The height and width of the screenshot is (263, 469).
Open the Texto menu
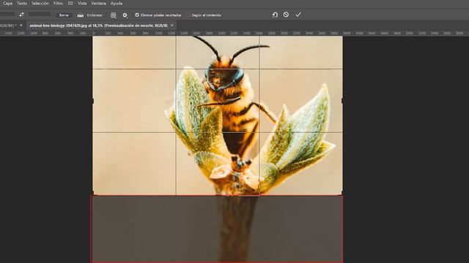(22, 4)
